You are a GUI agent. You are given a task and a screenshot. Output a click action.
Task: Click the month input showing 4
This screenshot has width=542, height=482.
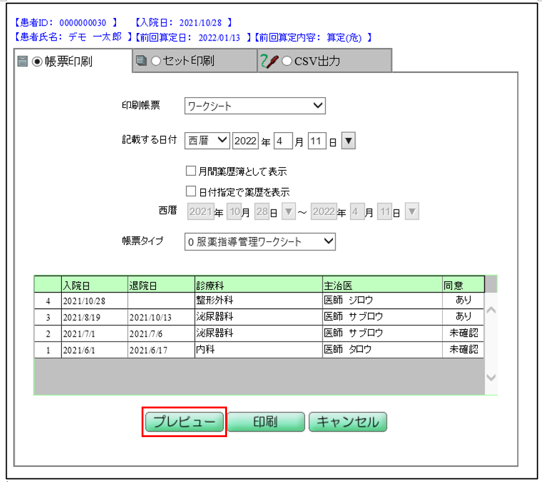point(282,142)
